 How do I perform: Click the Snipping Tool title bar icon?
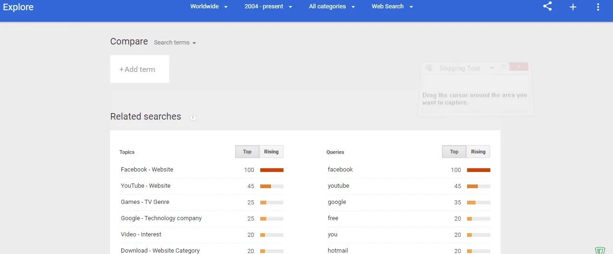point(429,68)
